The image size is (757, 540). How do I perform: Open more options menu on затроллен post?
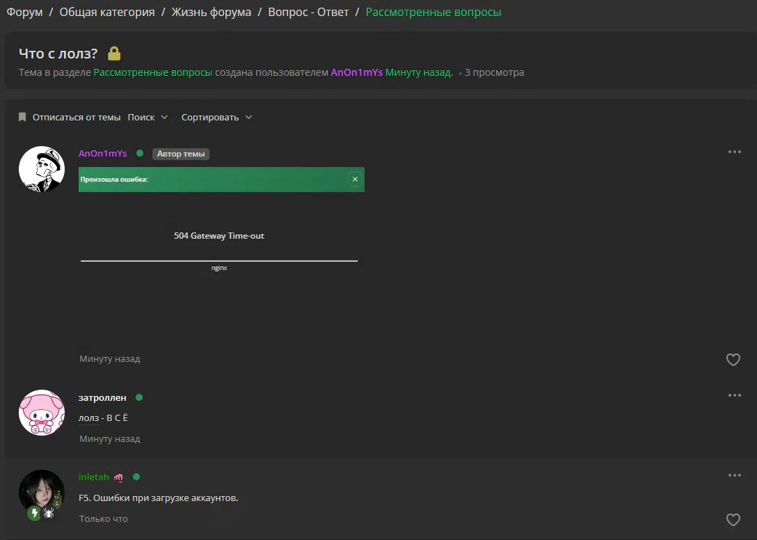[x=734, y=395]
